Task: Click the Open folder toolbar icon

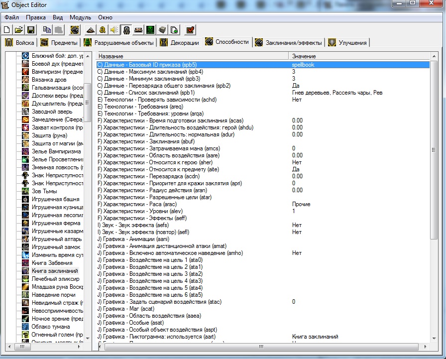Action: 19,30
